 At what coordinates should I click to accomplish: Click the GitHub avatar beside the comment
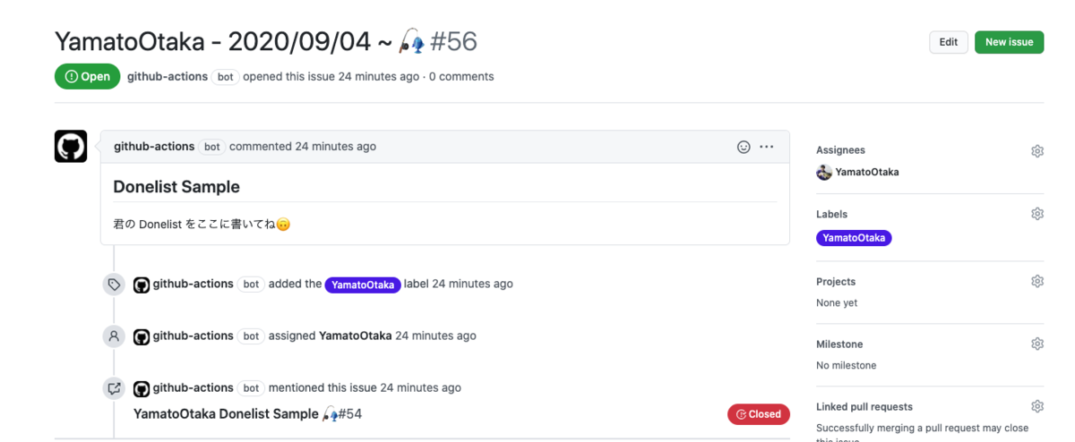[x=71, y=146]
